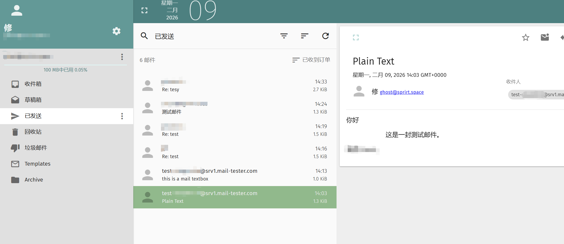Open account options three-dot menu
Viewport: 564px width, 244px height.
tap(122, 57)
